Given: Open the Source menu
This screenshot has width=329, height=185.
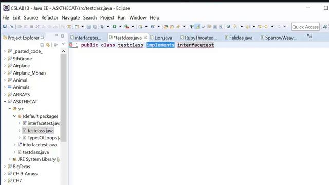Looking at the screenshot, I should coord(31,17).
